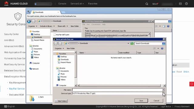Open the view options icon in save dialog
This screenshot has width=194, height=109.
coord(154,48)
